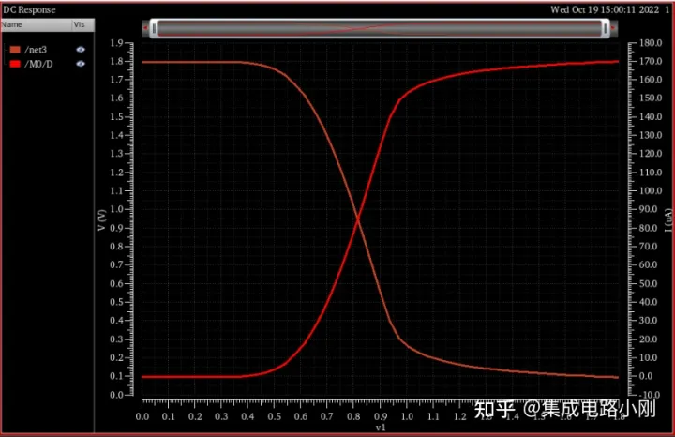The width and height of the screenshot is (675, 437).
Task: Select the /net3 signal name
Action: [x=36, y=50]
